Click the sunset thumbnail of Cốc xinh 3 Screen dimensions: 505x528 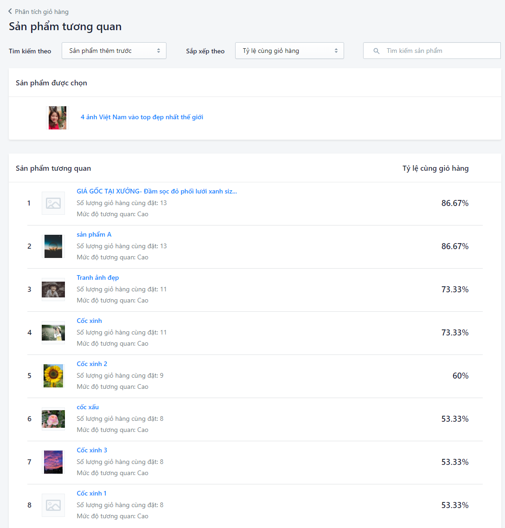(53, 462)
